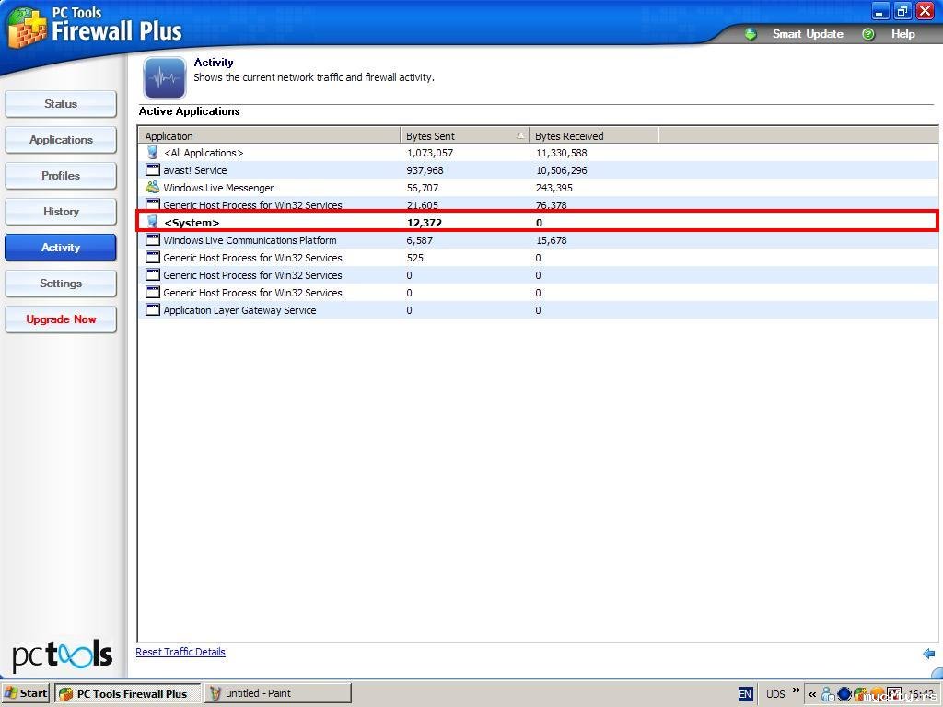Click the avast! Service window icon
Image resolution: width=943 pixels, height=707 pixels.
(x=153, y=169)
